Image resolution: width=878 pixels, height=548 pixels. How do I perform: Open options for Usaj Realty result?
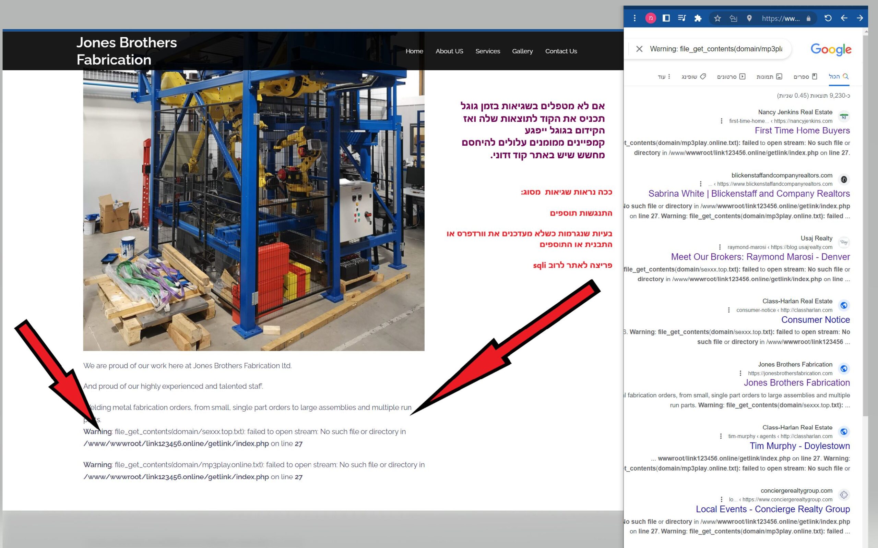pyautogui.click(x=720, y=247)
